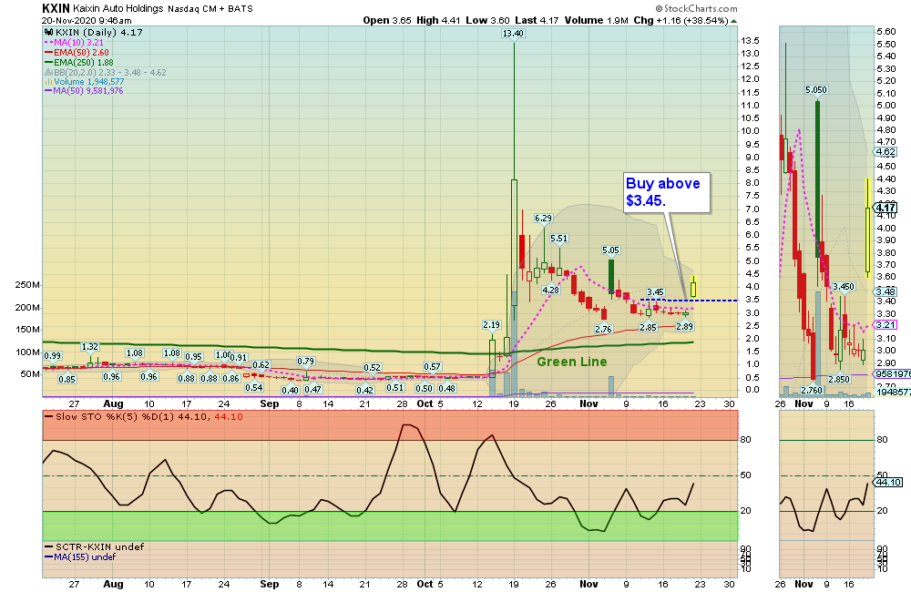
Task: Select the MA(50) 9,581,976 legend entry
Action: pyautogui.click(x=84, y=91)
